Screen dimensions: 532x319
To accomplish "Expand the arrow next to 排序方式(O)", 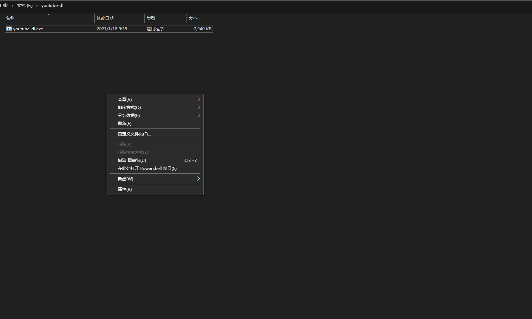I will pos(198,107).
